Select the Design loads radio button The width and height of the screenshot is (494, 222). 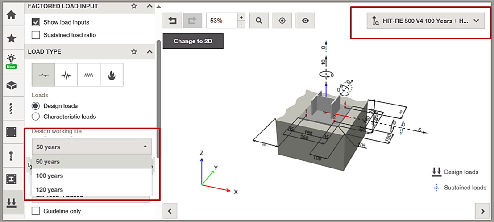click(x=36, y=106)
